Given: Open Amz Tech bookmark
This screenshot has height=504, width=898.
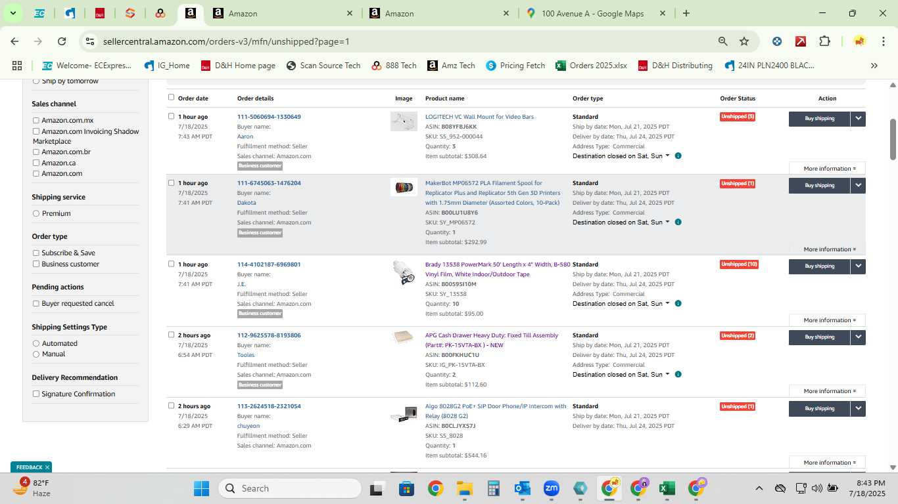Looking at the screenshot, I should [451, 66].
